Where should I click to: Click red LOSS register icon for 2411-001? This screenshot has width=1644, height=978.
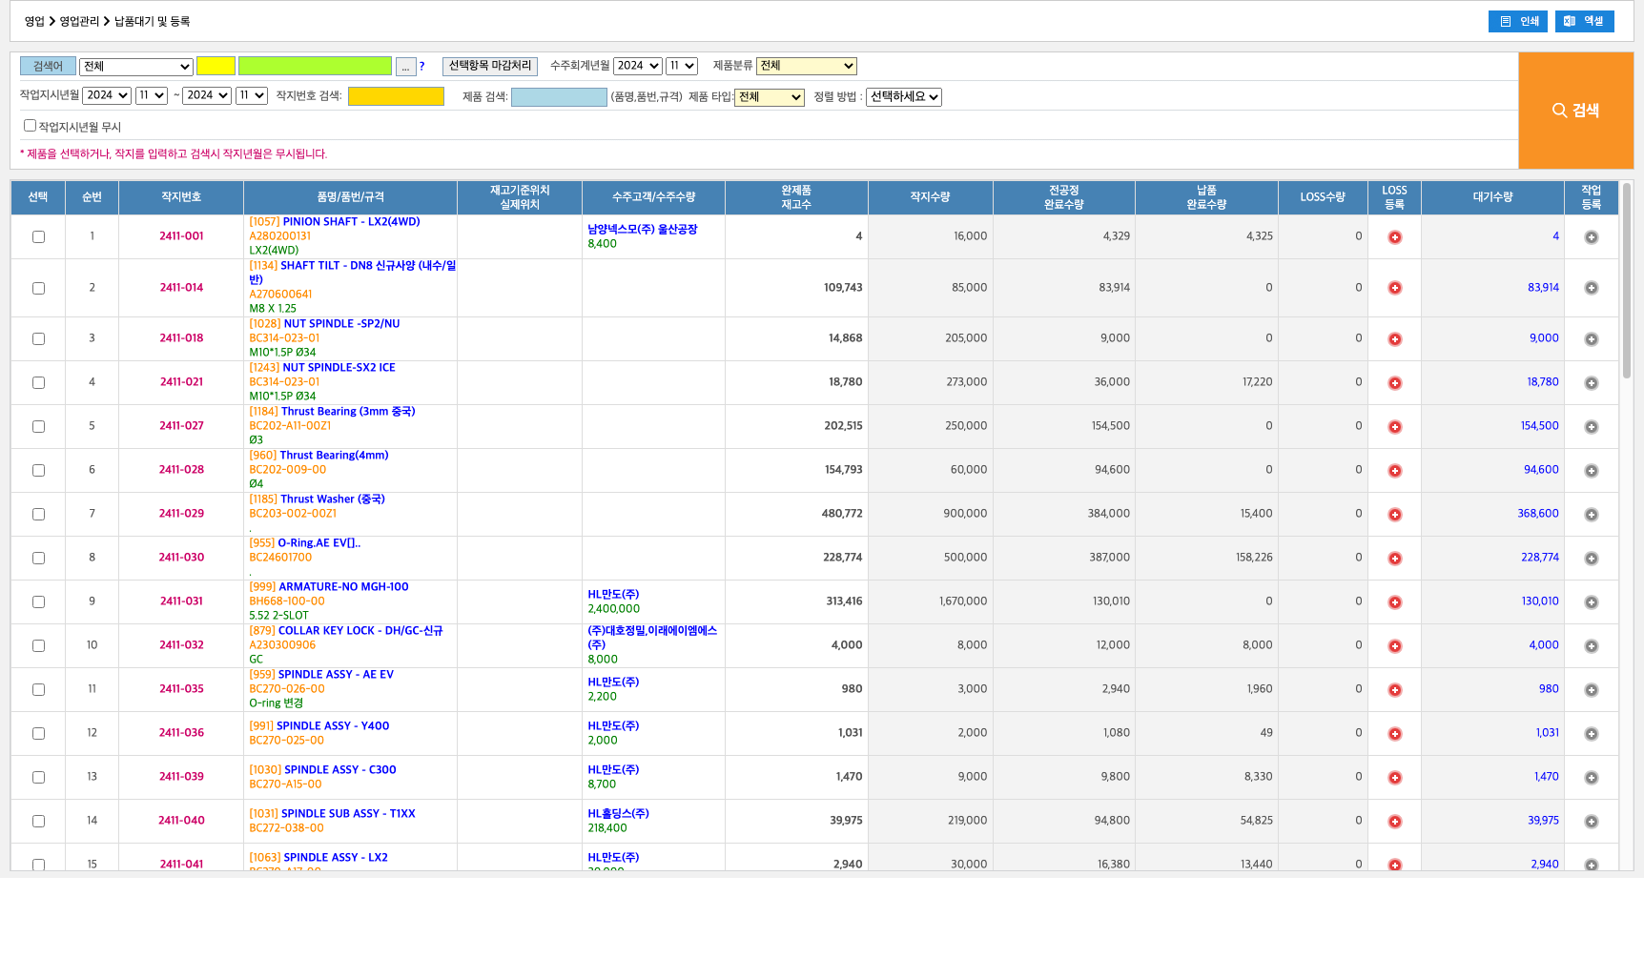pyautogui.click(x=1394, y=237)
